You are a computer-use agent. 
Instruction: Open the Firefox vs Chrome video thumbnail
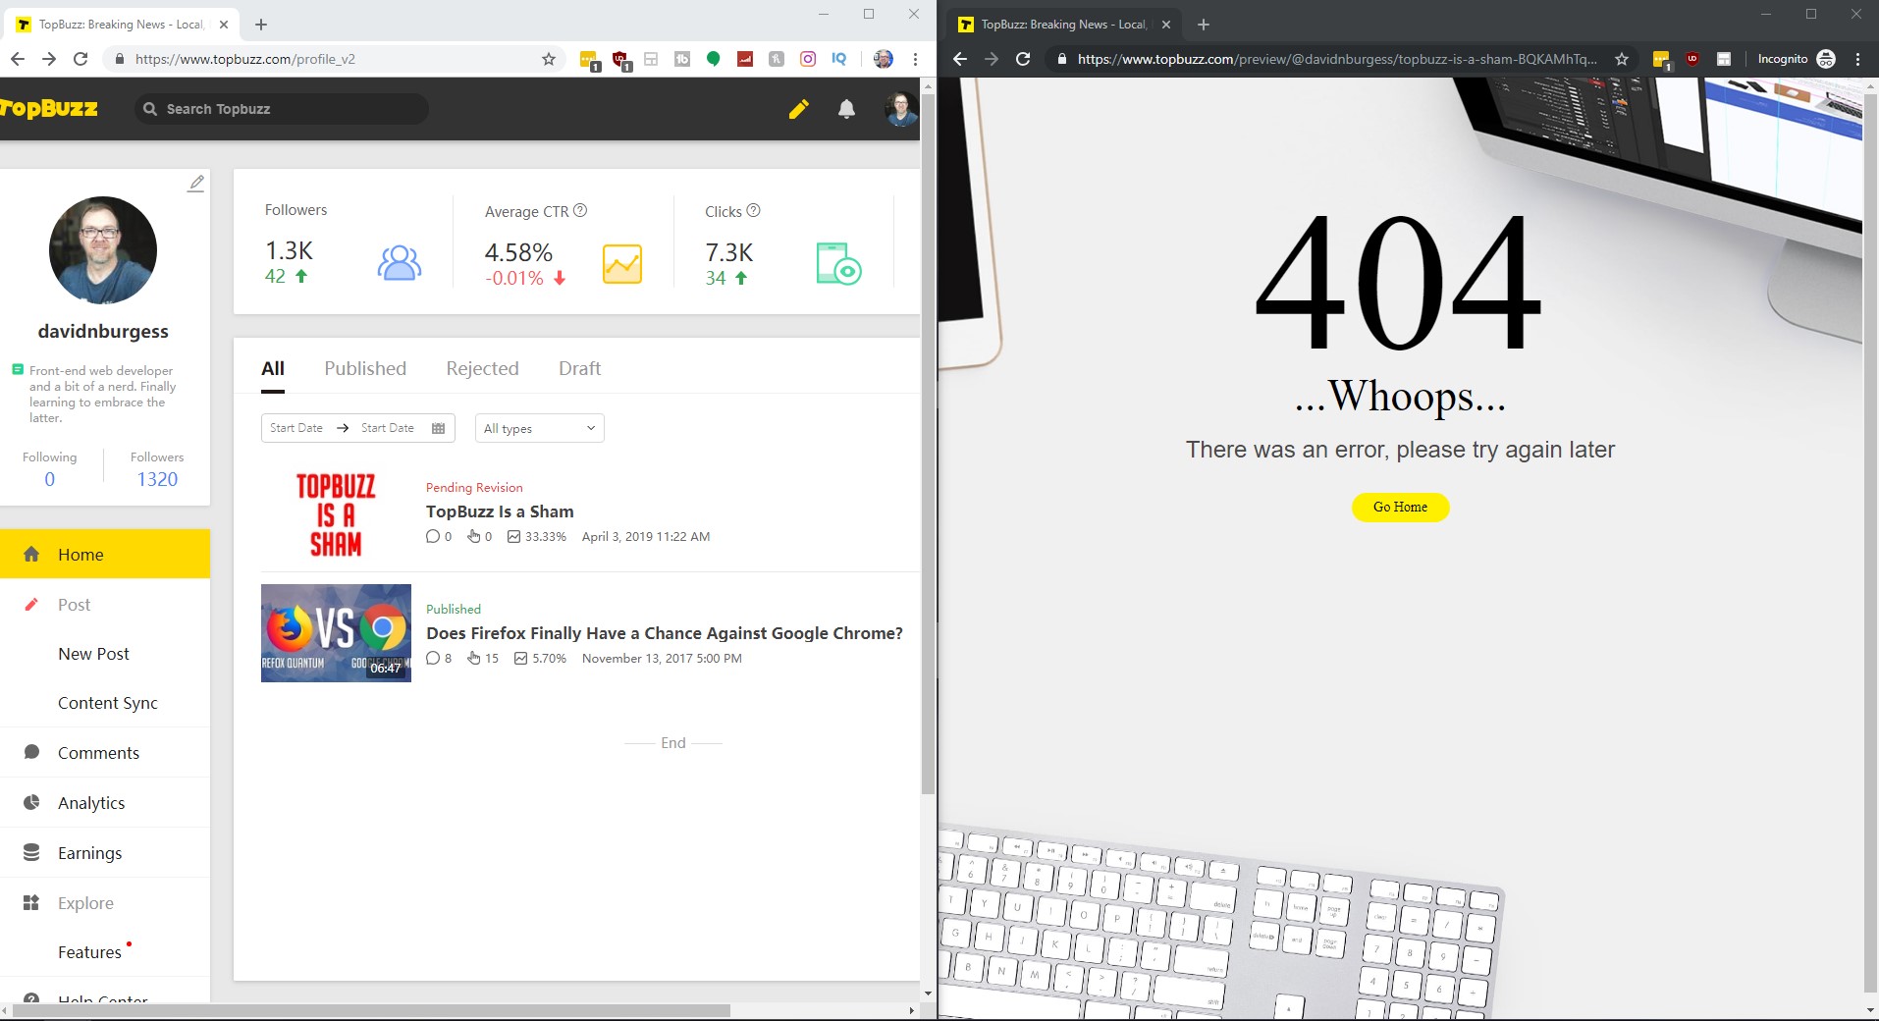click(336, 633)
